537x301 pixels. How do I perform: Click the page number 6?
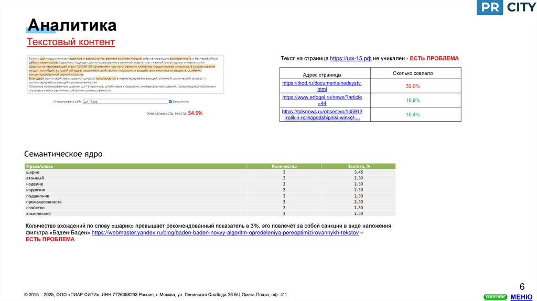[x=522, y=287]
